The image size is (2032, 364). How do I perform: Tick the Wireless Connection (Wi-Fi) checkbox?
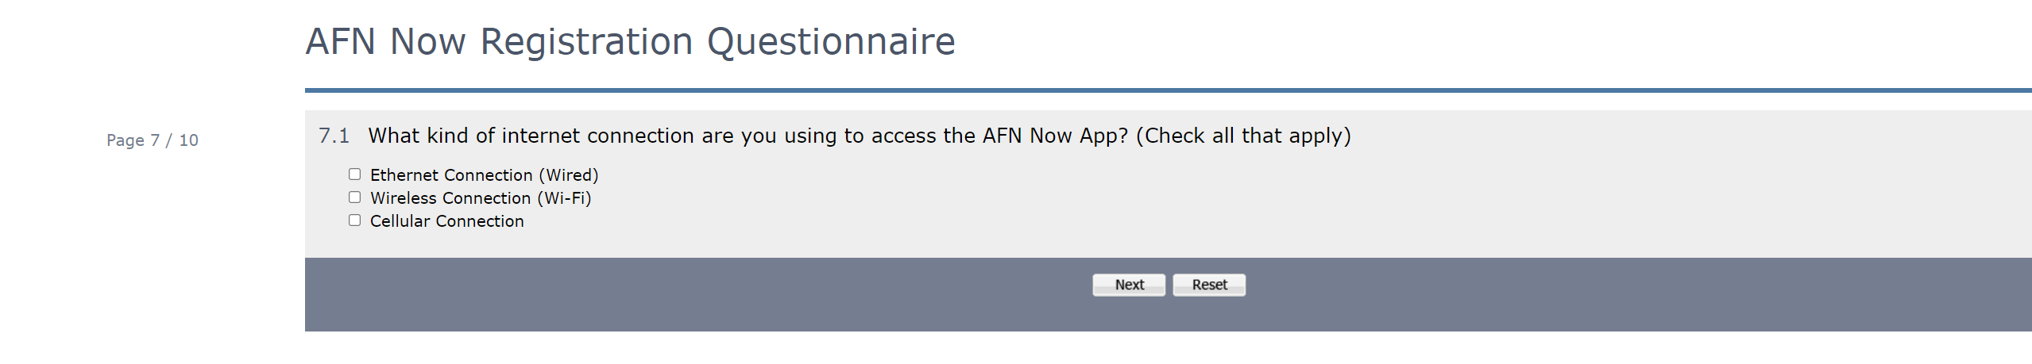pos(354,197)
